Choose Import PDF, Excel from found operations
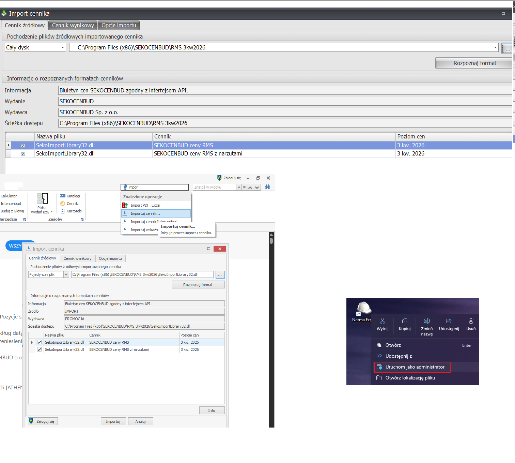Image resolution: width=515 pixels, height=463 pixels. 156,205
